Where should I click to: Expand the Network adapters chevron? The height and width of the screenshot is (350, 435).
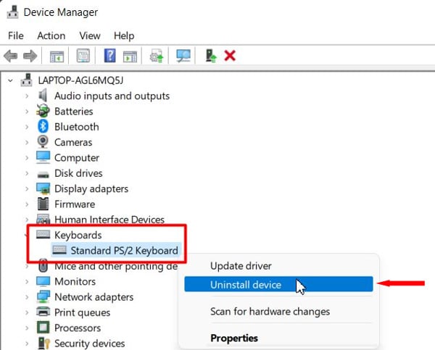[x=27, y=297]
